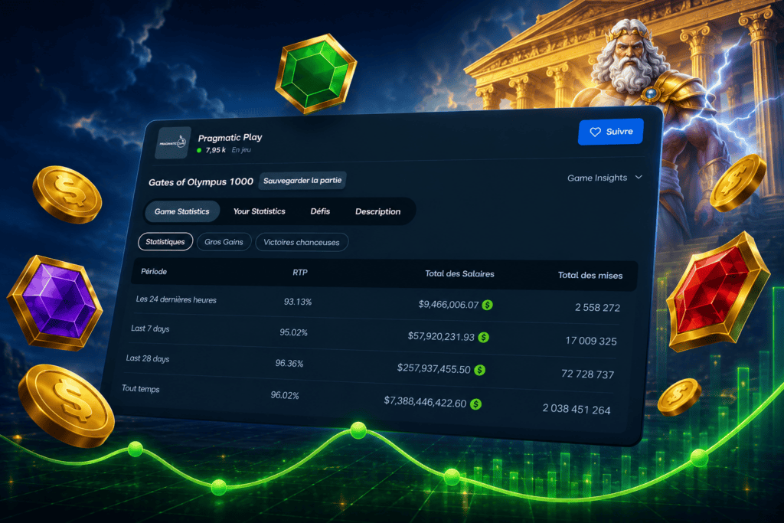Click chevron next to Game Insights
The image size is (784, 523).
coord(639,177)
